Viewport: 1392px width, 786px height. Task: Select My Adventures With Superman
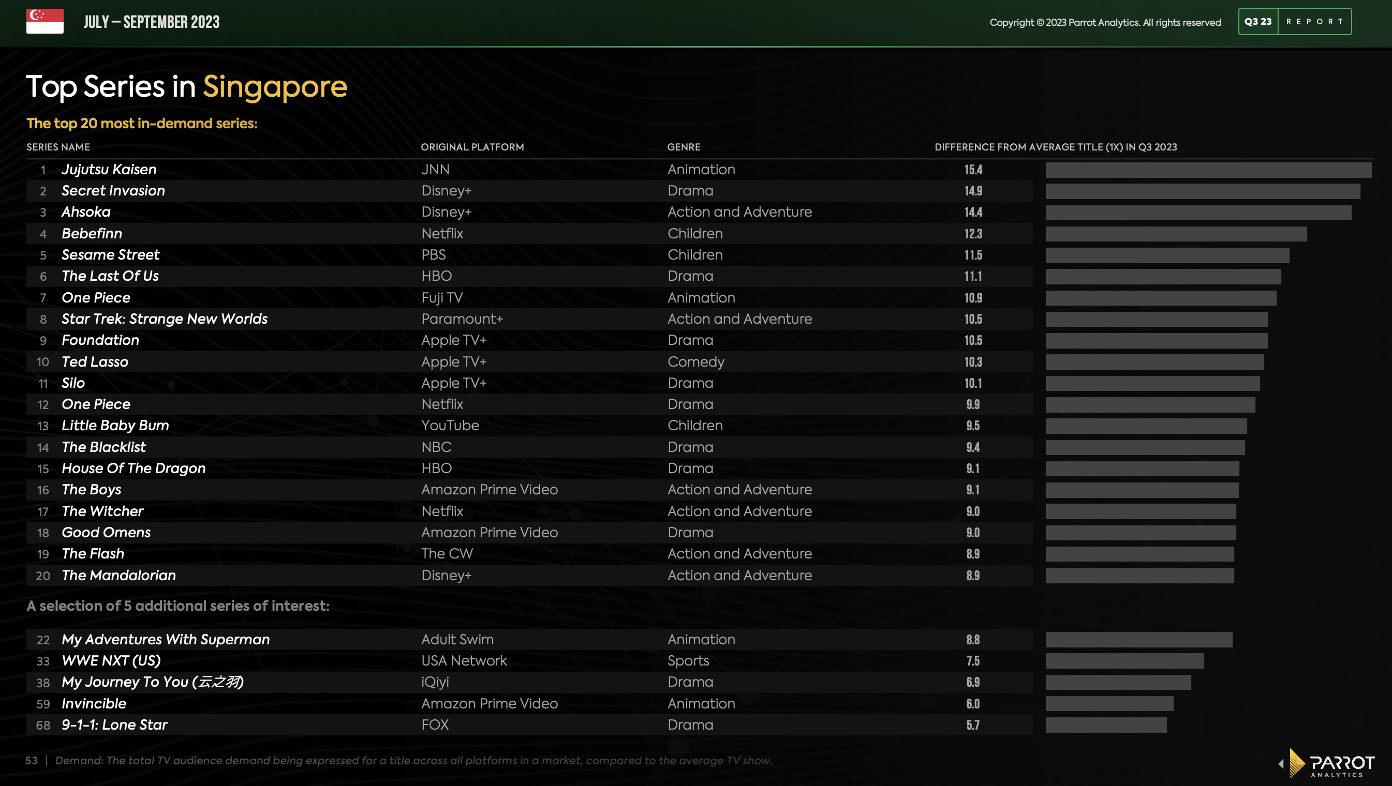pyautogui.click(x=166, y=639)
